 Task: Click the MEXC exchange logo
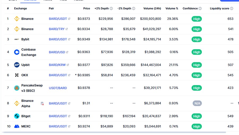click(17, 127)
